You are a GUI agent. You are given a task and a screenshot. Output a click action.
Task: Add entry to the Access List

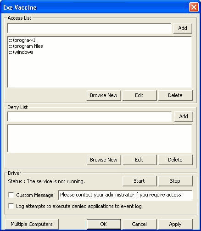point(183,28)
